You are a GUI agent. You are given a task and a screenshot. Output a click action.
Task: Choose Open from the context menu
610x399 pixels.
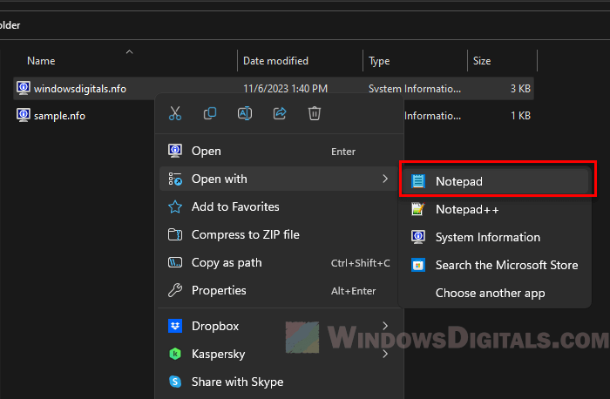click(278, 151)
